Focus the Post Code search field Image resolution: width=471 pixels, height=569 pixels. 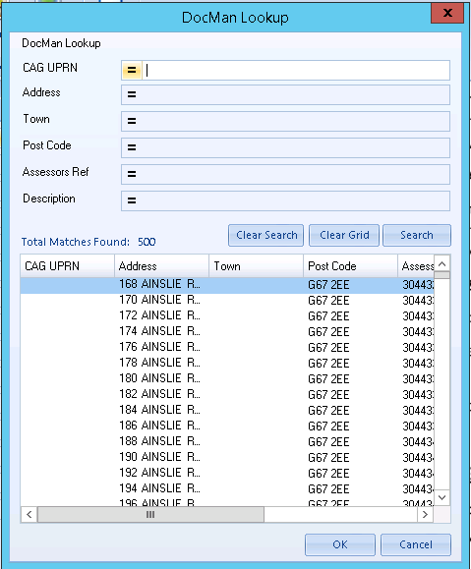click(x=285, y=147)
